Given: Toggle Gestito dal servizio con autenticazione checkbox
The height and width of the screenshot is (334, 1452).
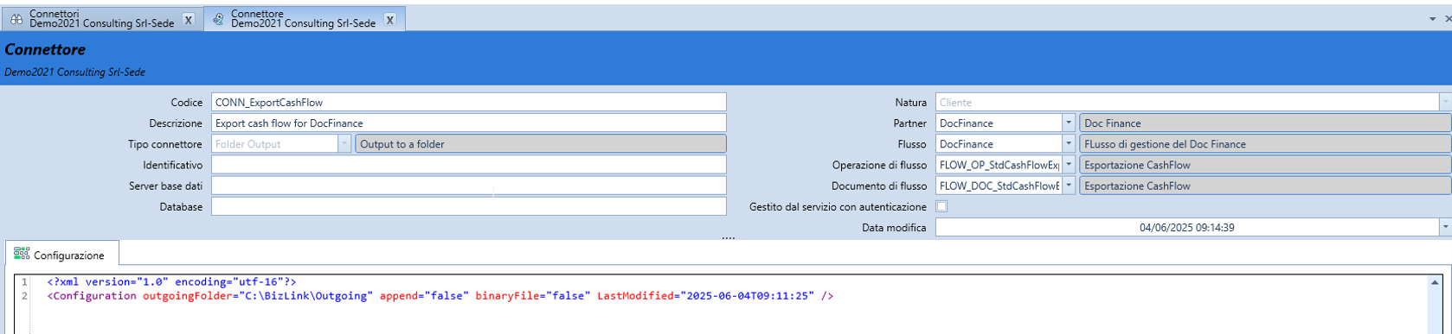Looking at the screenshot, I should [941, 206].
